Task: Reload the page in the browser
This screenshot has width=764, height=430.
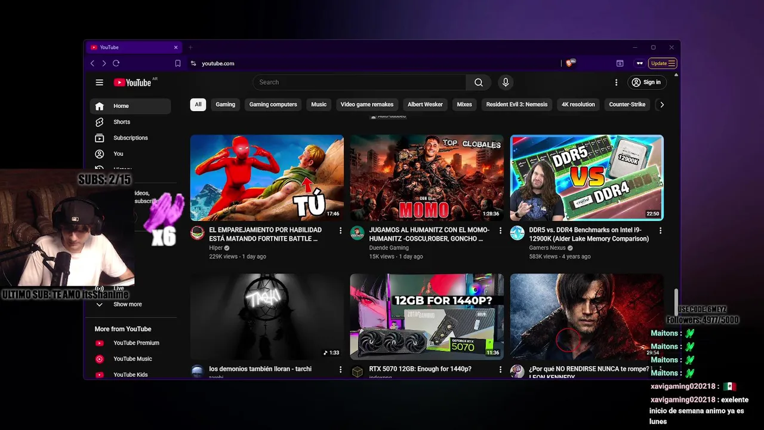Action: (116, 63)
